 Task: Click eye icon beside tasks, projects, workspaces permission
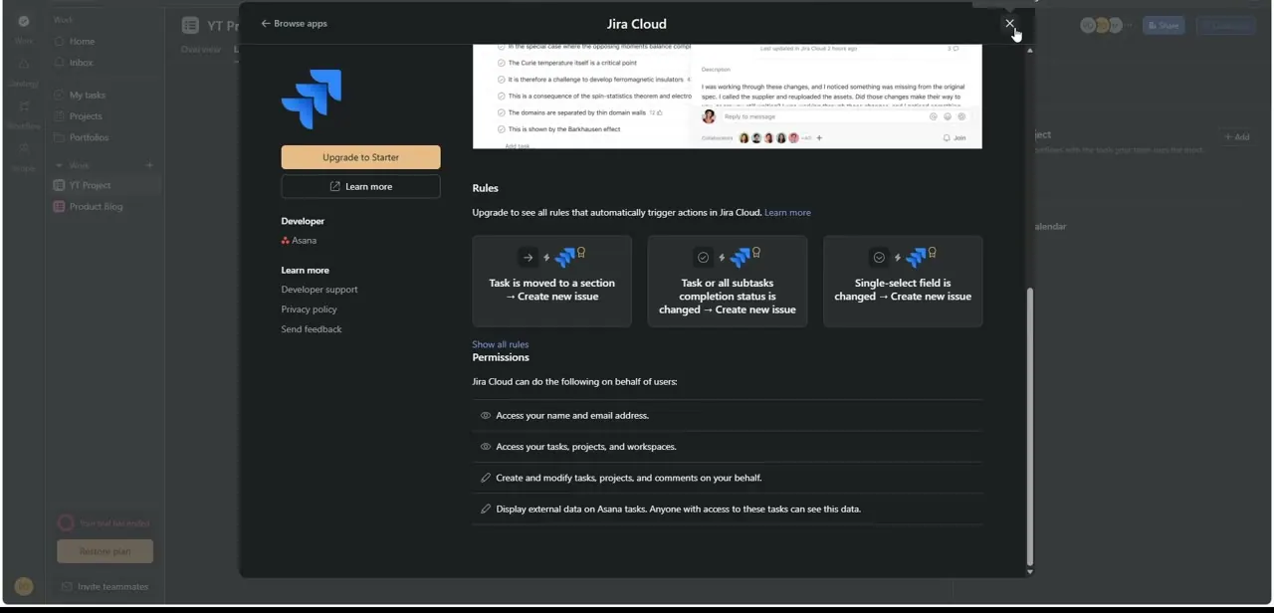point(486,447)
